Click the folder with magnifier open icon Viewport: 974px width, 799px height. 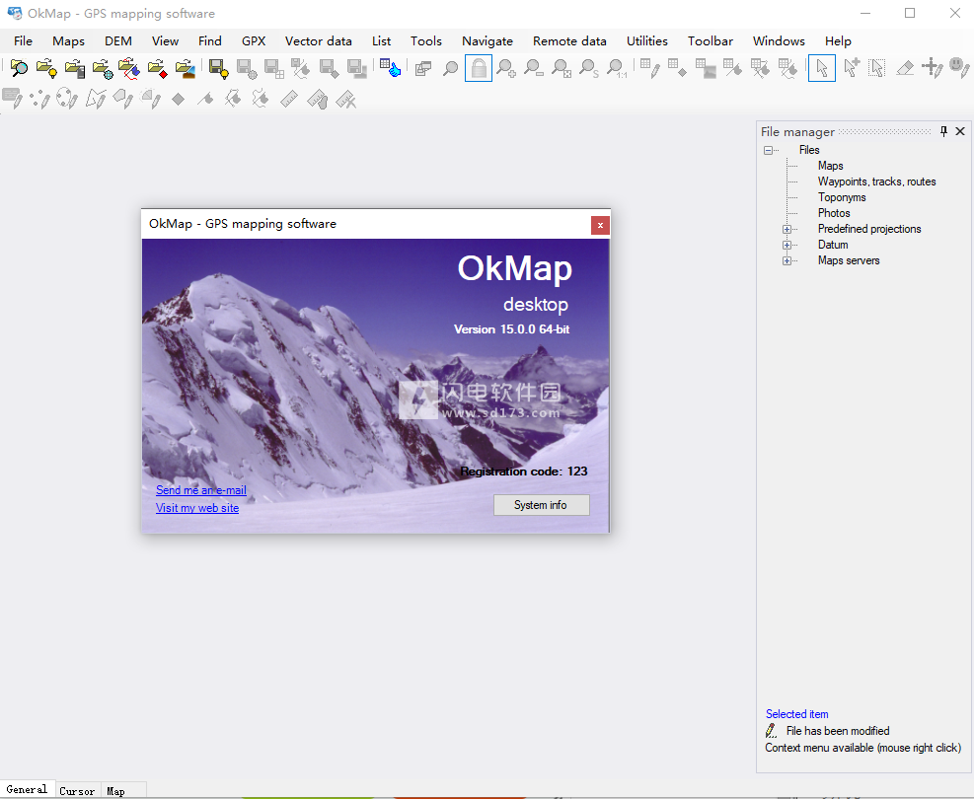coord(19,68)
